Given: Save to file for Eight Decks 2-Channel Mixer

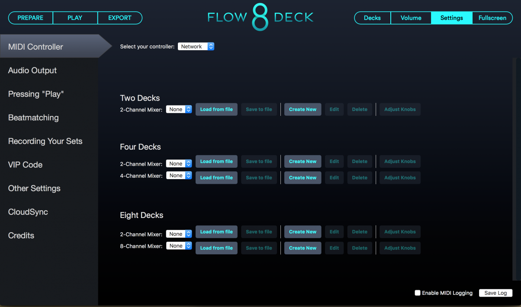Looking at the screenshot, I should [259, 232].
